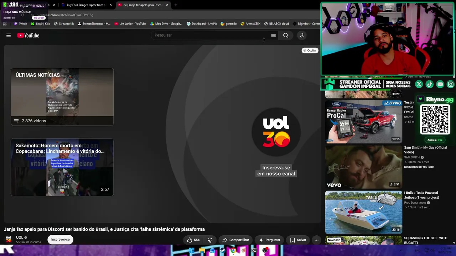This screenshot has width=456, height=256.
Task: Open the Sam Smith vevo video thumbnail
Action: (363, 167)
